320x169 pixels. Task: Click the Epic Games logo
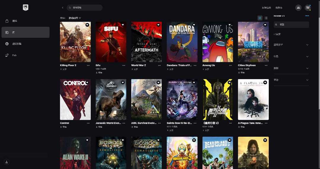point(25,7)
